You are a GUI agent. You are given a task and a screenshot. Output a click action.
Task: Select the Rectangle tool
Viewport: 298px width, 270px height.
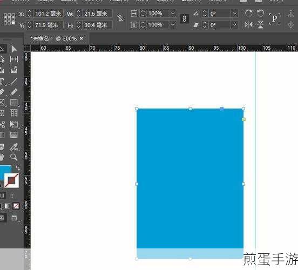click(x=14, y=103)
